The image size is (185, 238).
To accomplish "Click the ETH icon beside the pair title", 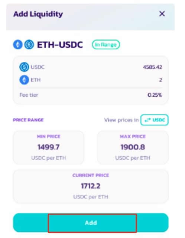I will pyautogui.click(x=18, y=45).
